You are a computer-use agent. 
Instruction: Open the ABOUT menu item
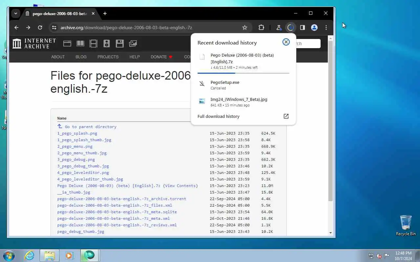[x=58, y=57]
